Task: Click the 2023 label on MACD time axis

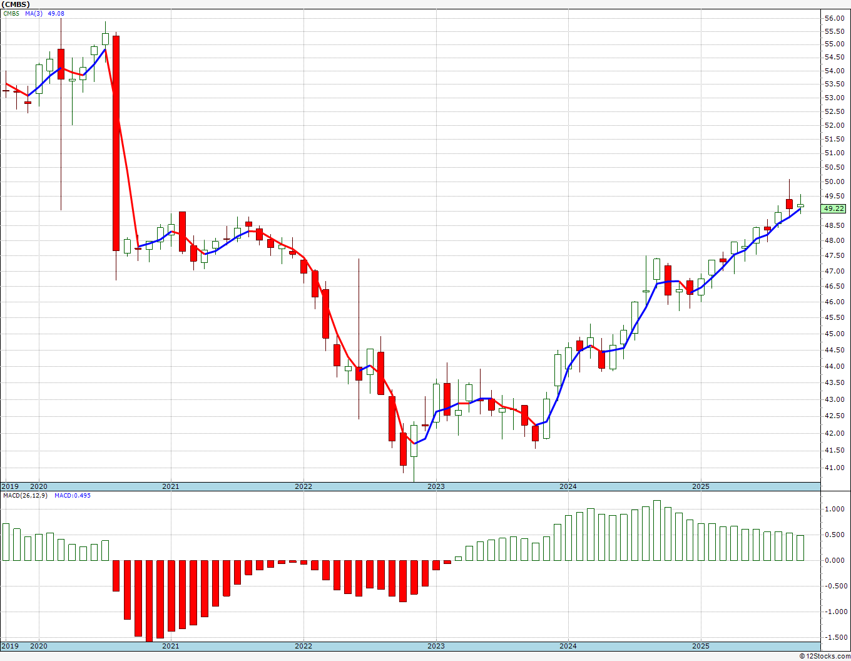Action: click(x=436, y=646)
